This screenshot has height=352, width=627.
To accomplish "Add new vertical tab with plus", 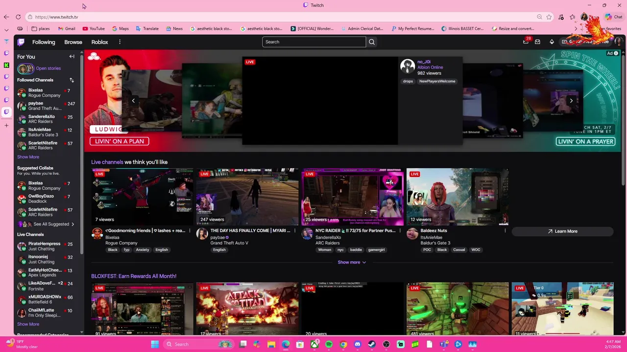I will pyautogui.click(x=6, y=126).
